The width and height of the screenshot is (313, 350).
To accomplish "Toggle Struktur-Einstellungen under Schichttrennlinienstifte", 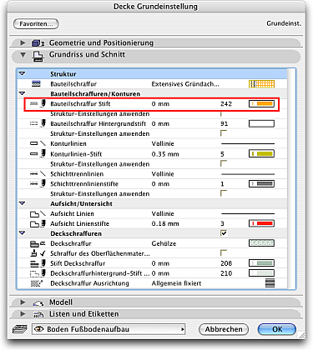I will tap(224, 193).
